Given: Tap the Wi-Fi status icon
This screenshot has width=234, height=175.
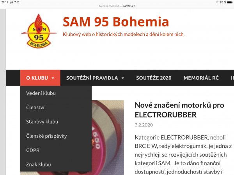Looking at the screenshot, I should (217, 2).
